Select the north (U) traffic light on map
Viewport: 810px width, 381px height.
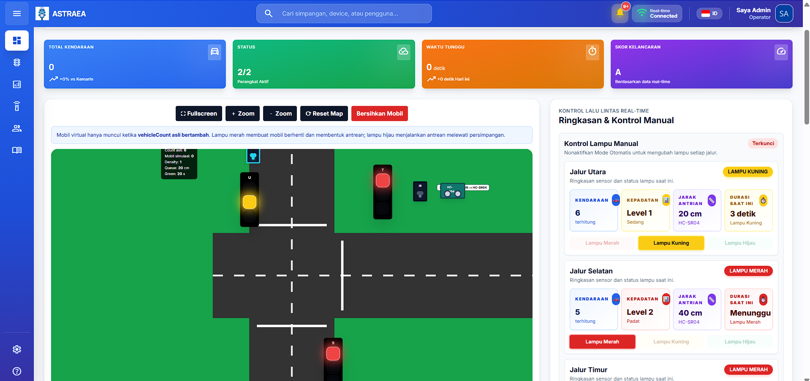[x=250, y=200]
